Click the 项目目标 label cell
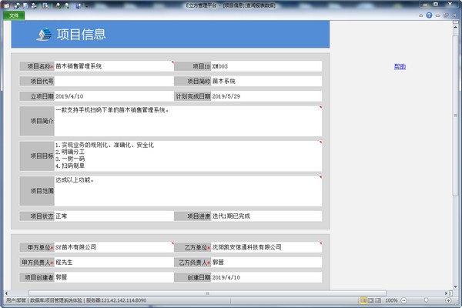This screenshot has width=462, height=308. pos(37,156)
